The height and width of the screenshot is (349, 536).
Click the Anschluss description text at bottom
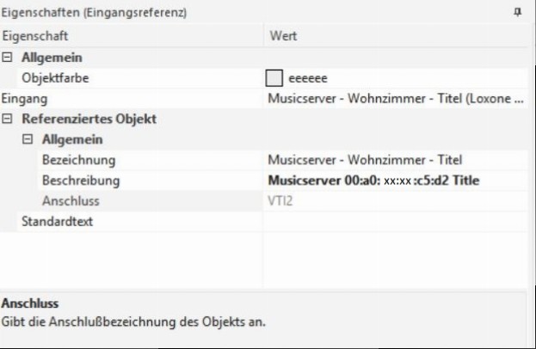tap(133, 322)
